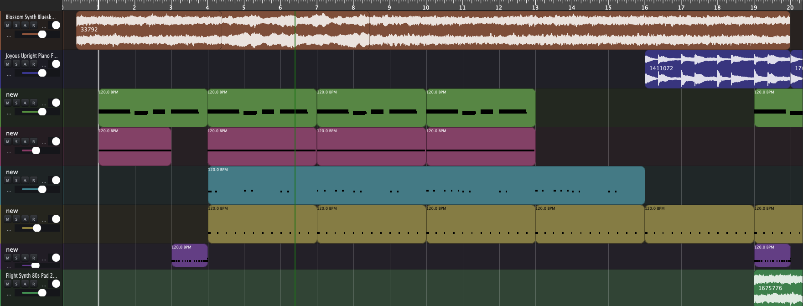Open the upper '...' menu on olive 'new' track
The width and height of the screenshot is (803, 306).
click(x=44, y=220)
